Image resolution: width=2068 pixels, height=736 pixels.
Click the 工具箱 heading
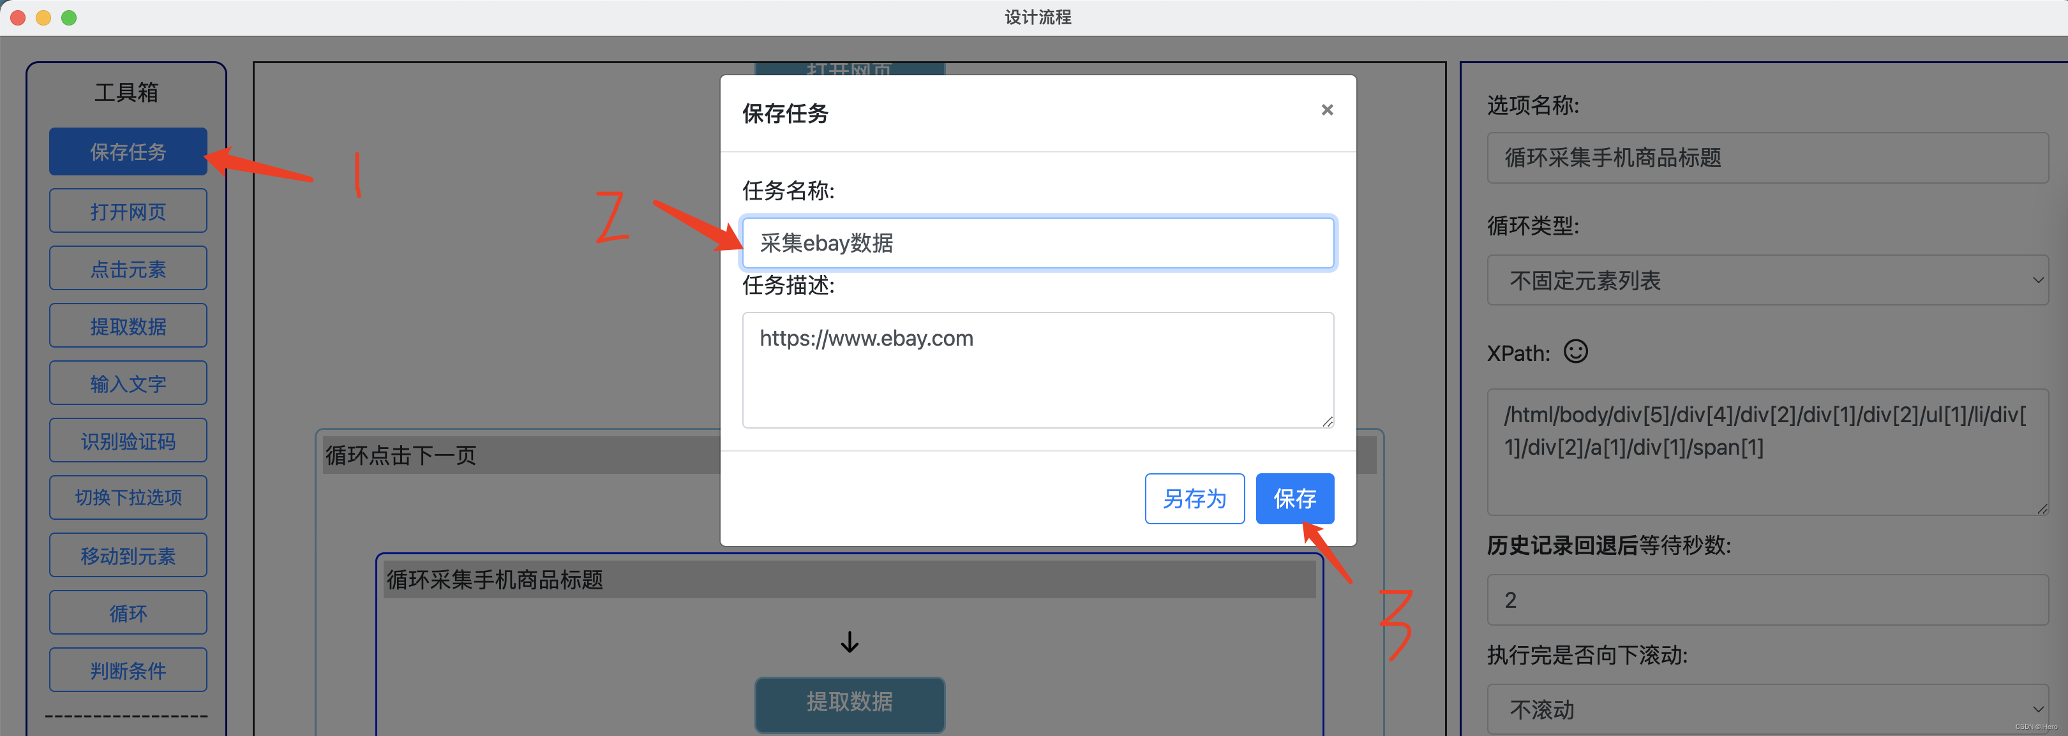pyautogui.click(x=126, y=92)
